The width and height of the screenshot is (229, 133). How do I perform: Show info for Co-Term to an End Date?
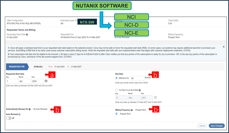[x=140, y=90]
